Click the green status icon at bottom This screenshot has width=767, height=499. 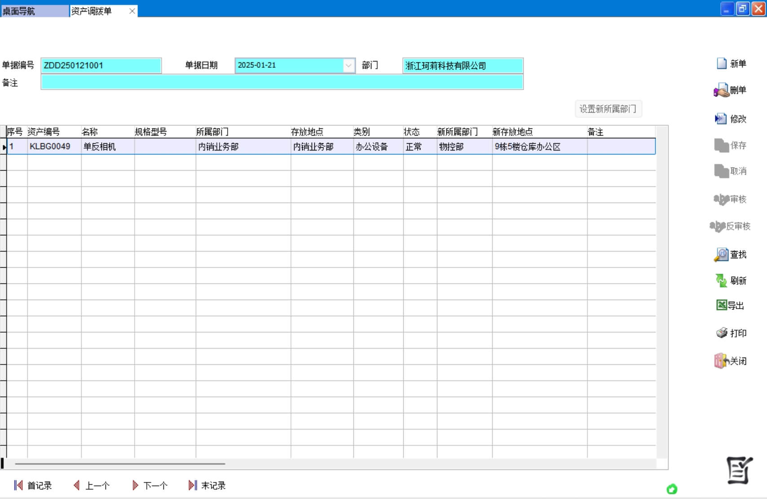click(x=672, y=489)
